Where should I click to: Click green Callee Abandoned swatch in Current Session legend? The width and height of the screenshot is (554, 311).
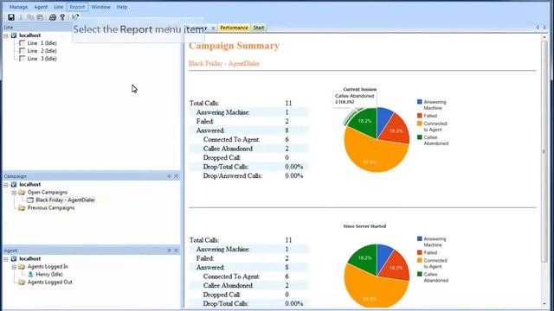click(419, 137)
